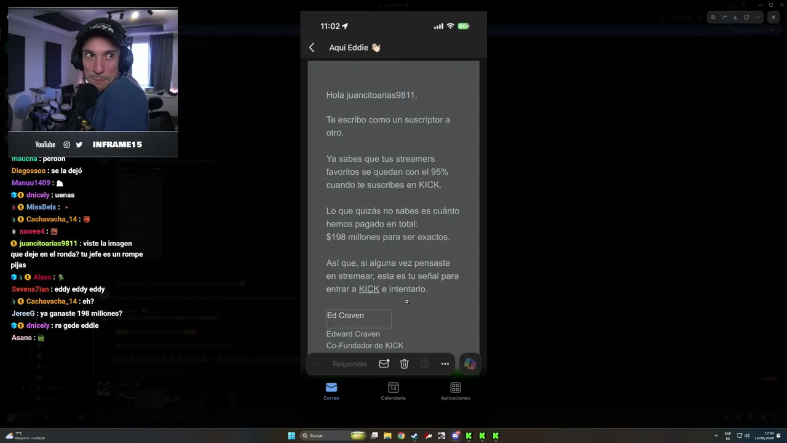Switch to the Correo tab

tap(331, 391)
